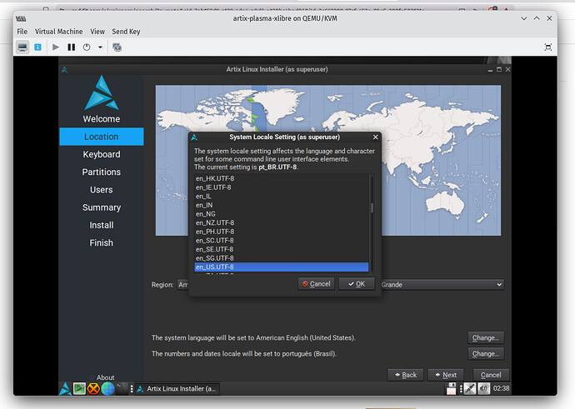Open the About installer info
Screen dimensions: 575x409
pyautogui.click(x=102, y=377)
